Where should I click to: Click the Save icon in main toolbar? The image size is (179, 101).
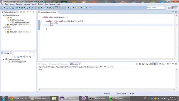[x=7, y=8]
